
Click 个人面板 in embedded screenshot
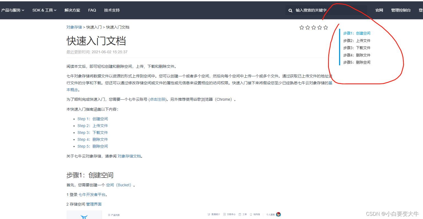tap(271, 215)
